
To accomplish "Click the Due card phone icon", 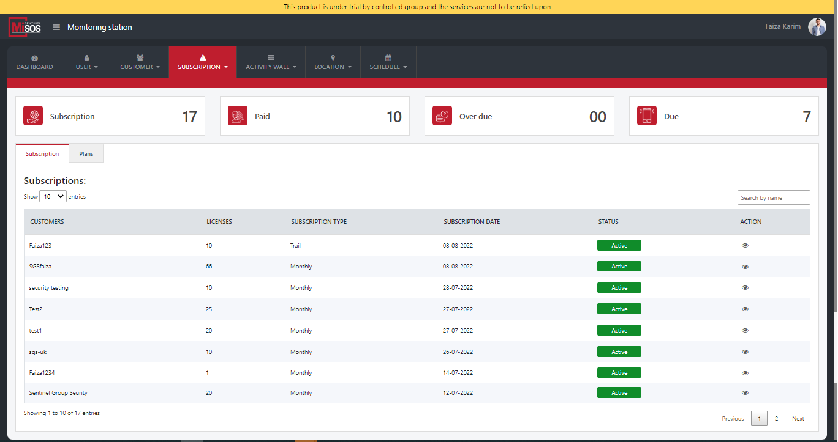I will [x=647, y=116].
